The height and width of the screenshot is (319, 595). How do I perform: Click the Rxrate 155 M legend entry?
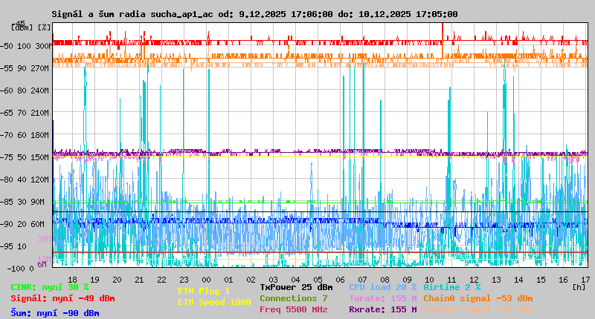382,309
